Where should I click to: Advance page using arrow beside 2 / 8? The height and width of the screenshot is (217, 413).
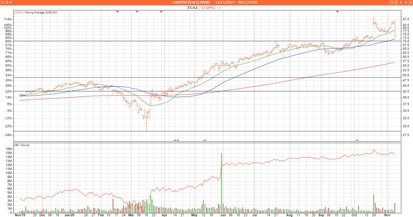(x=11, y=2)
